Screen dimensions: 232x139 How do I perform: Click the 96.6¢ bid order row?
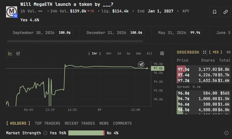click(204, 104)
